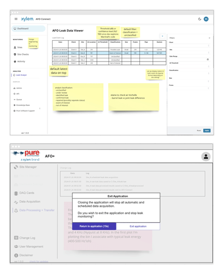Open the hamburger menu beside xylem logo

pos(16,19)
